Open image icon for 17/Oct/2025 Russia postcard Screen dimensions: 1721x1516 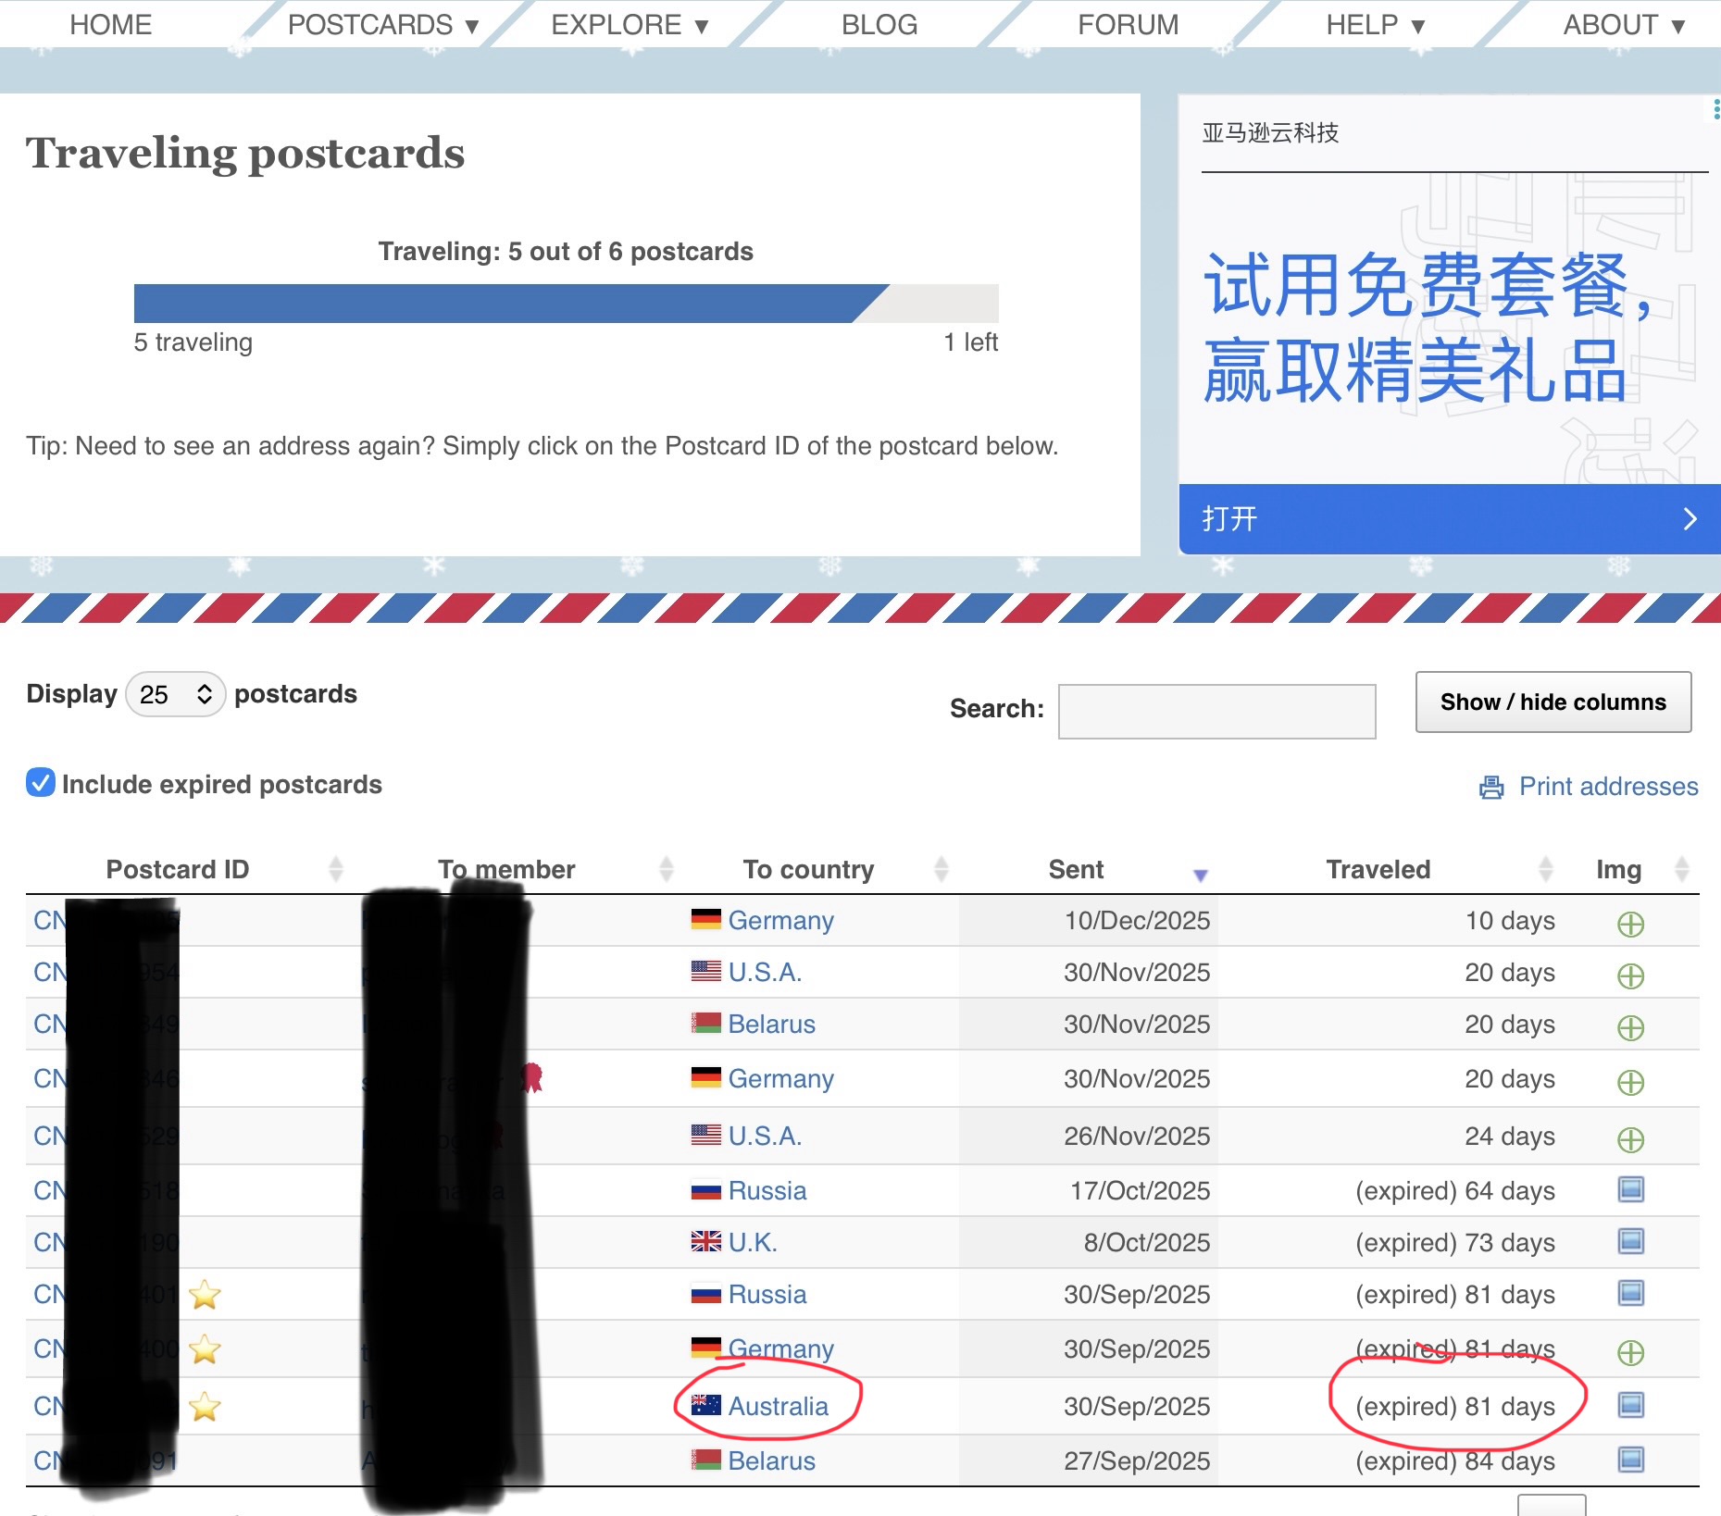1630,1189
